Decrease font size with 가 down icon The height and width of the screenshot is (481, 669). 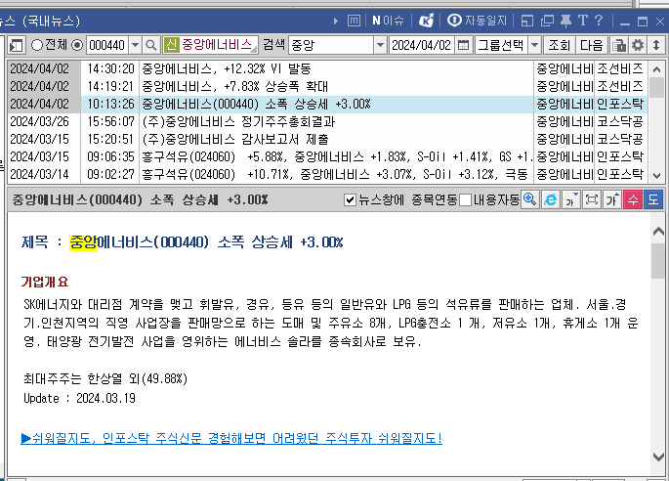pos(571,199)
